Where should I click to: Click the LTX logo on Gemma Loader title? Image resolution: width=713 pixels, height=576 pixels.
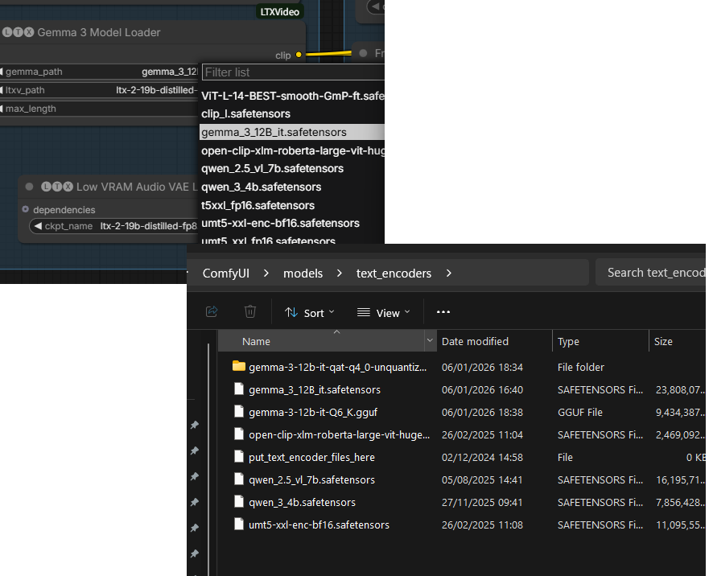pyautogui.click(x=18, y=32)
